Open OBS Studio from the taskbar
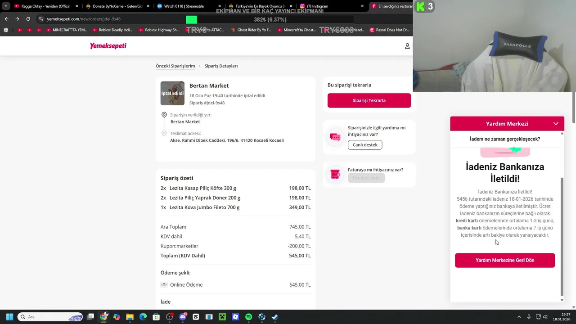The width and height of the screenshot is (576, 324). coord(170,317)
